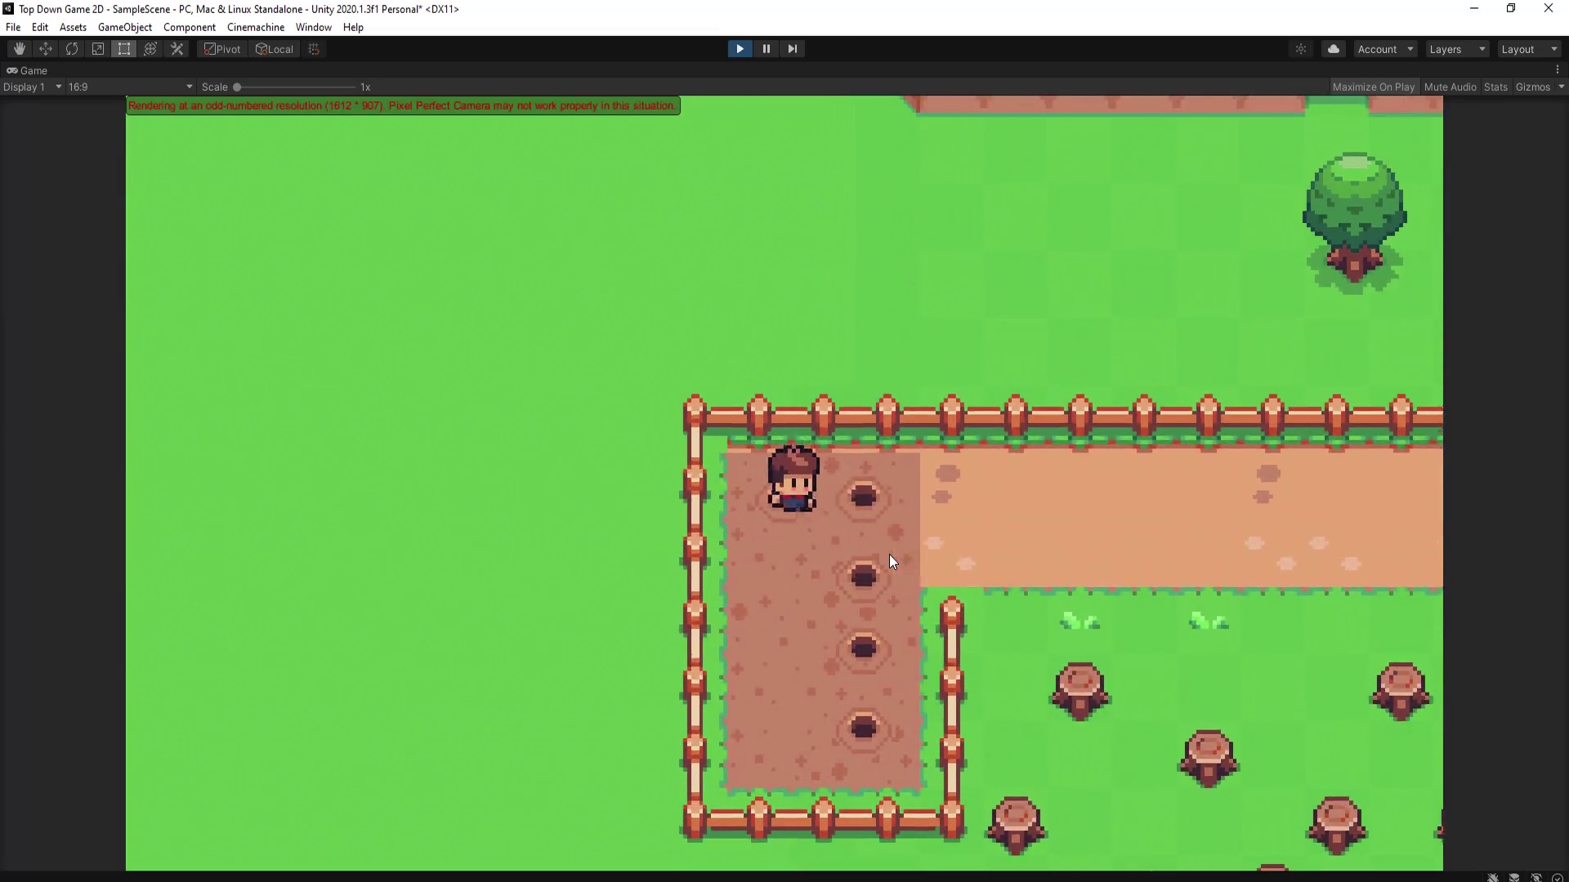Toggle Local/Global handle rotation

pos(275,49)
